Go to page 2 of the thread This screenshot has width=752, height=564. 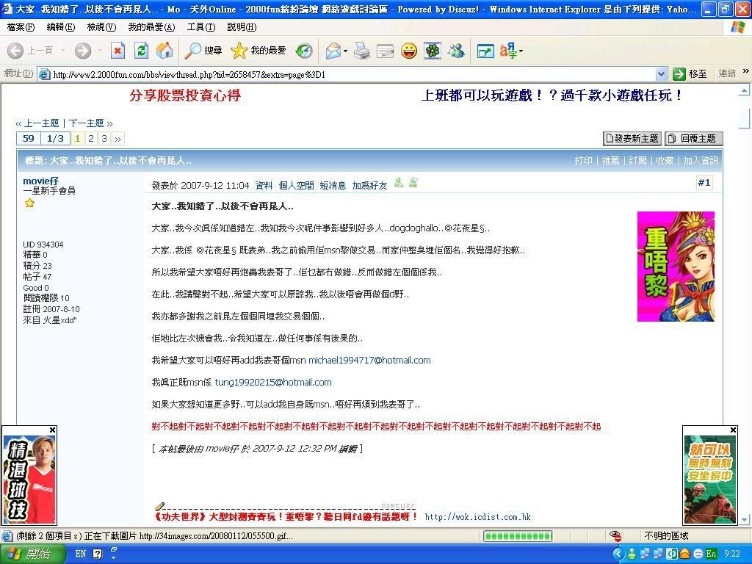(x=91, y=139)
